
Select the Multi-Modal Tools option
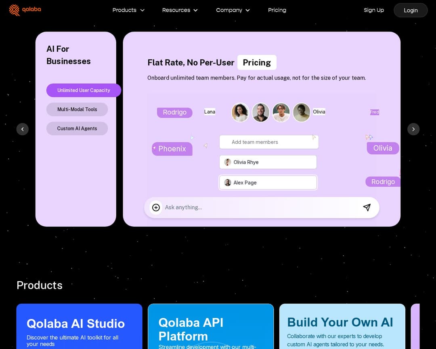[x=77, y=109]
